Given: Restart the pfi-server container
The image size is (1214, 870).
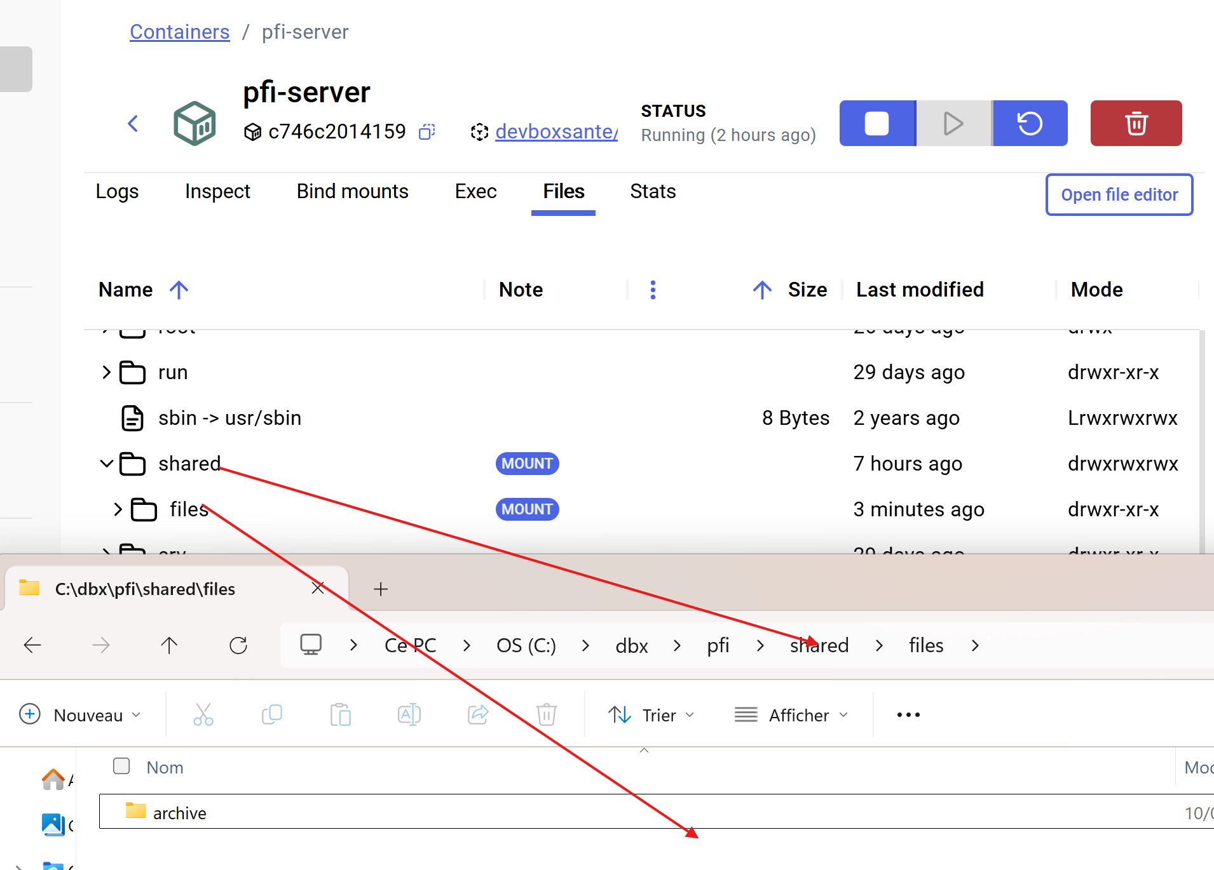Looking at the screenshot, I should (x=1030, y=123).
